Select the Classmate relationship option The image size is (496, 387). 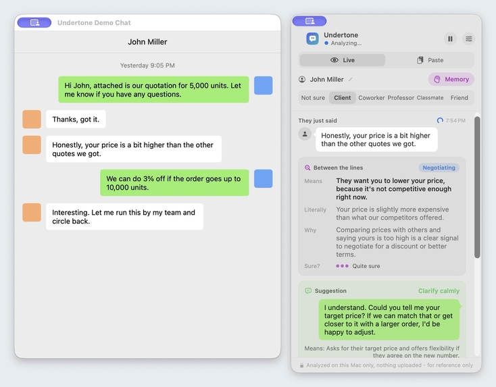pos(430,98)
